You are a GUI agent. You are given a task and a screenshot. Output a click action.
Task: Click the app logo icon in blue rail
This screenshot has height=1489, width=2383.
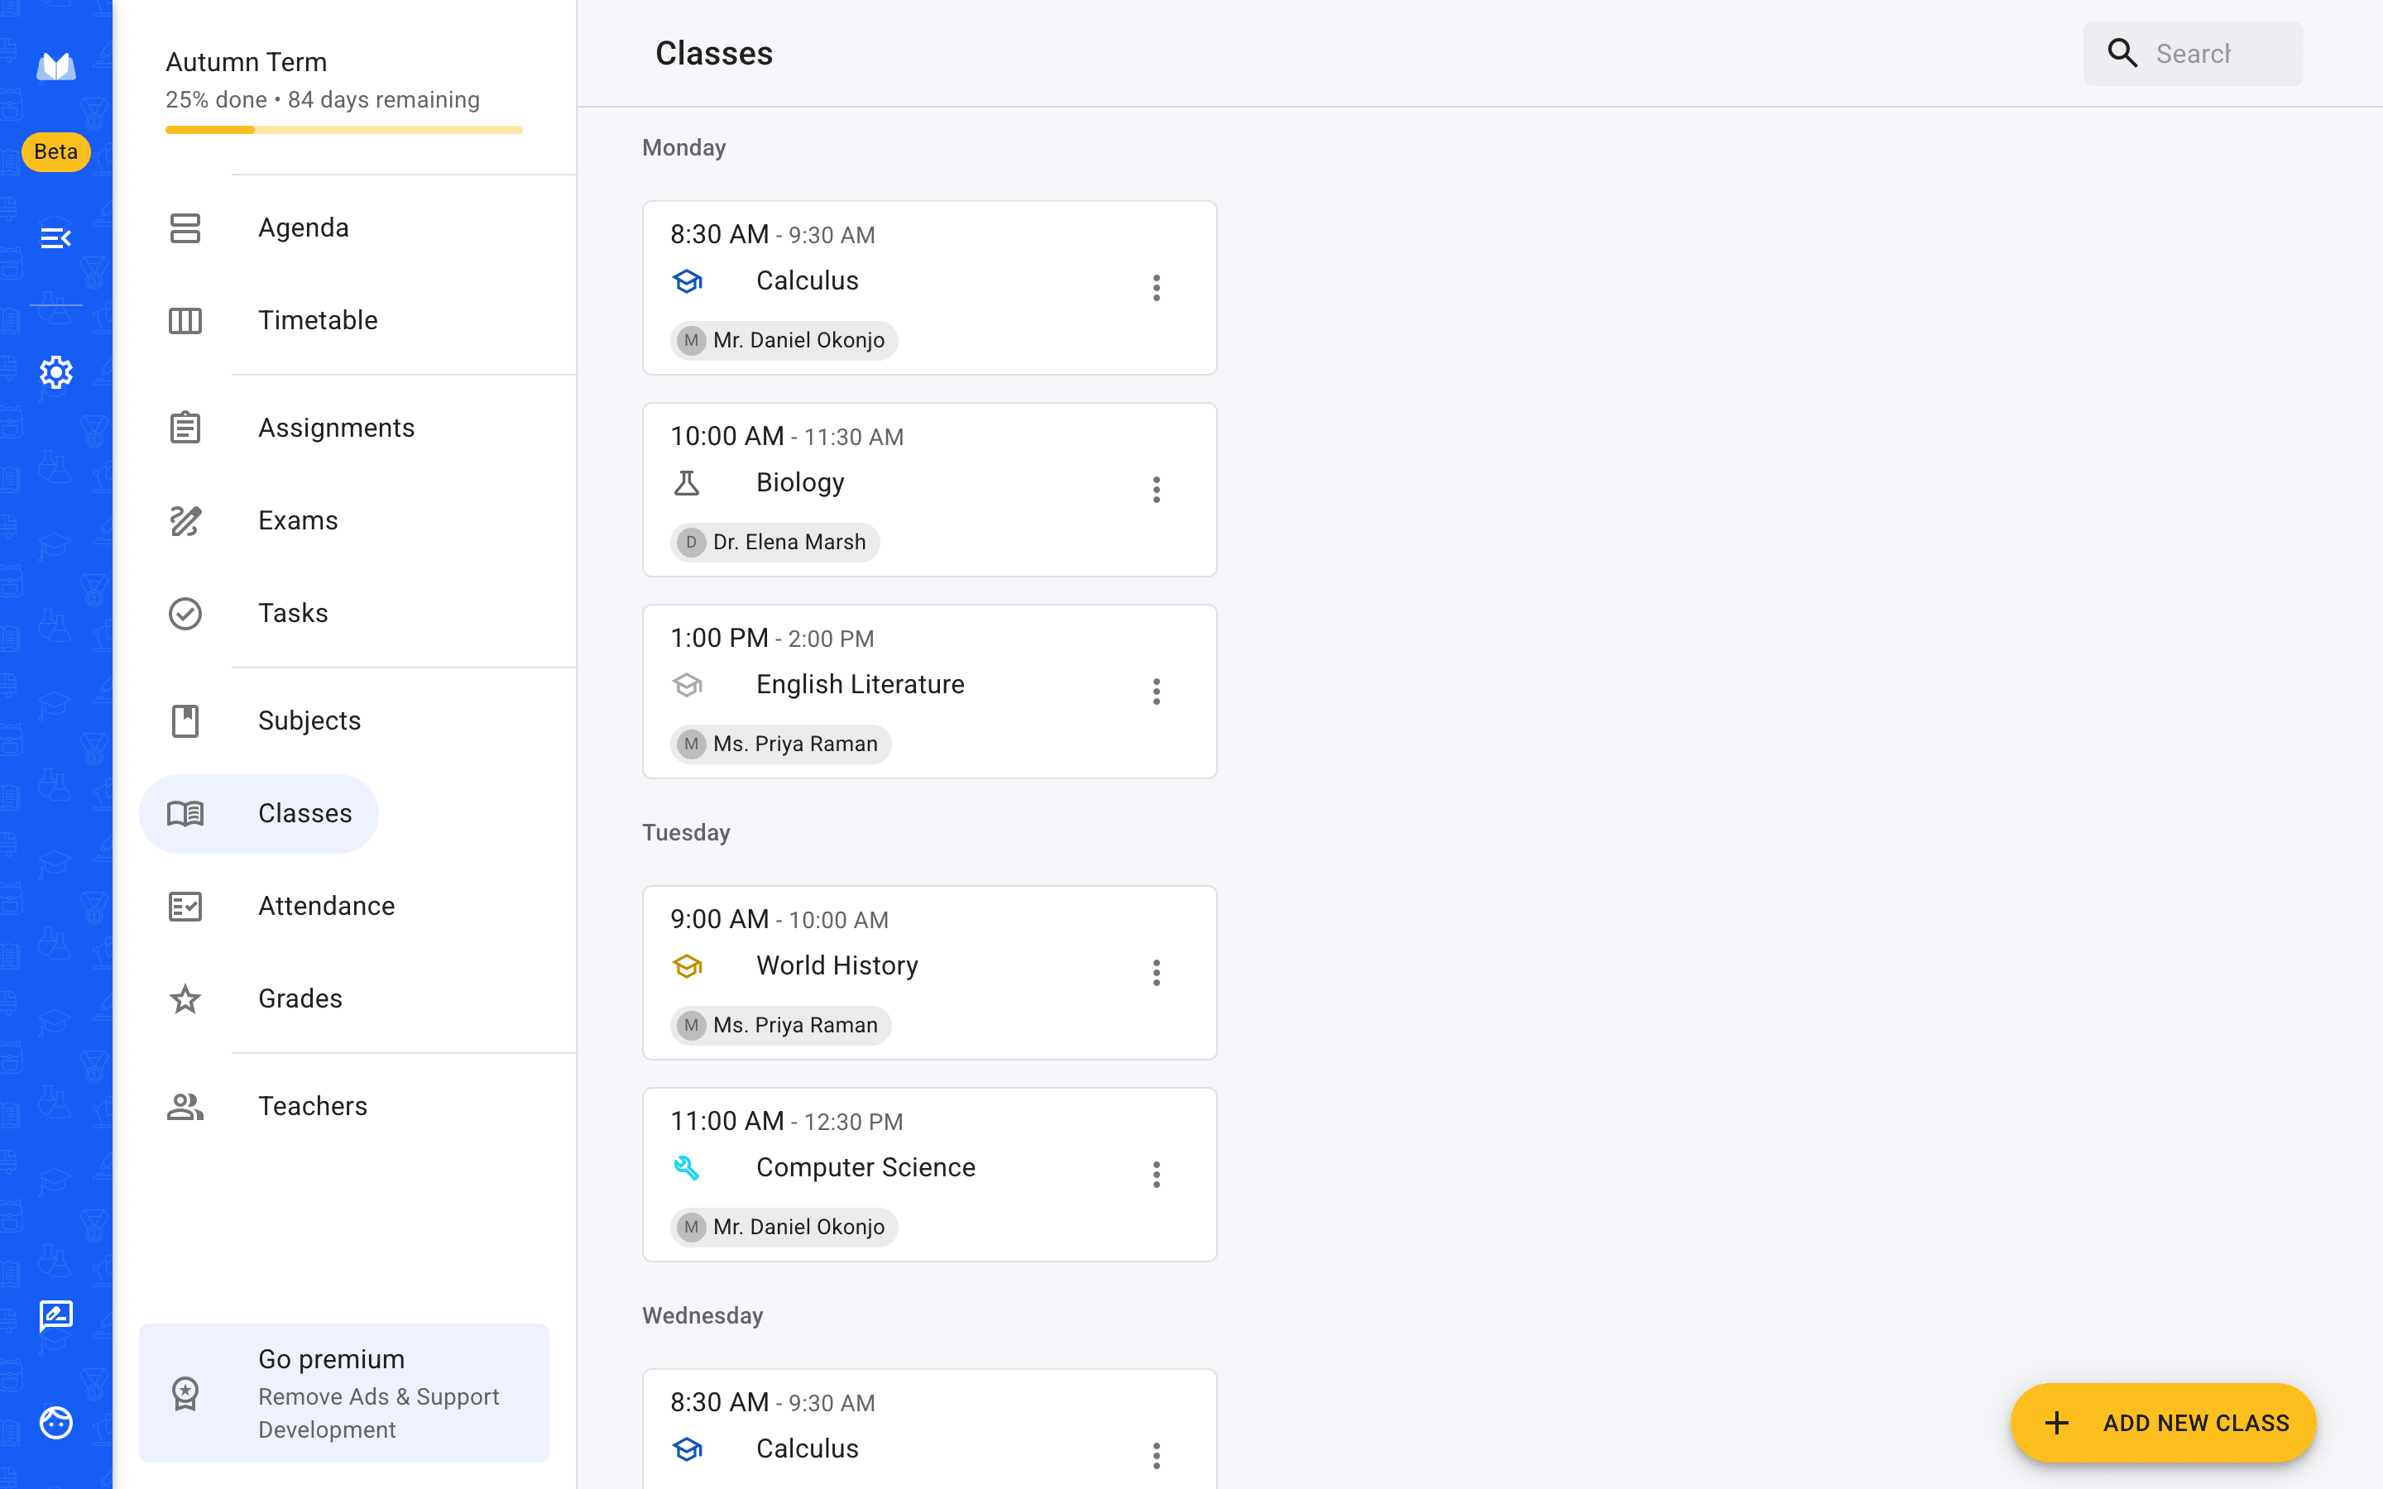point(56,66)
